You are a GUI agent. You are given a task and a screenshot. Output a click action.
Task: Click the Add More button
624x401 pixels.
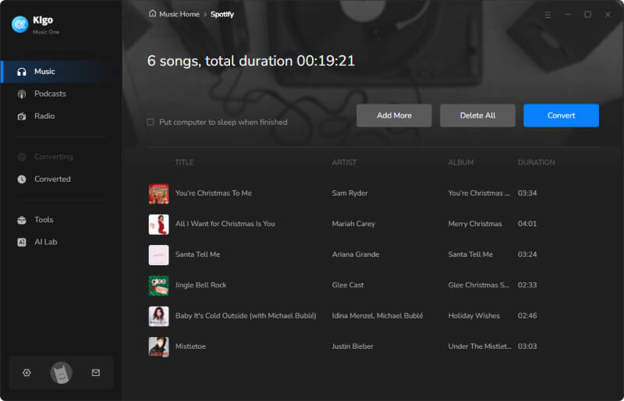(x=394, y=115)
